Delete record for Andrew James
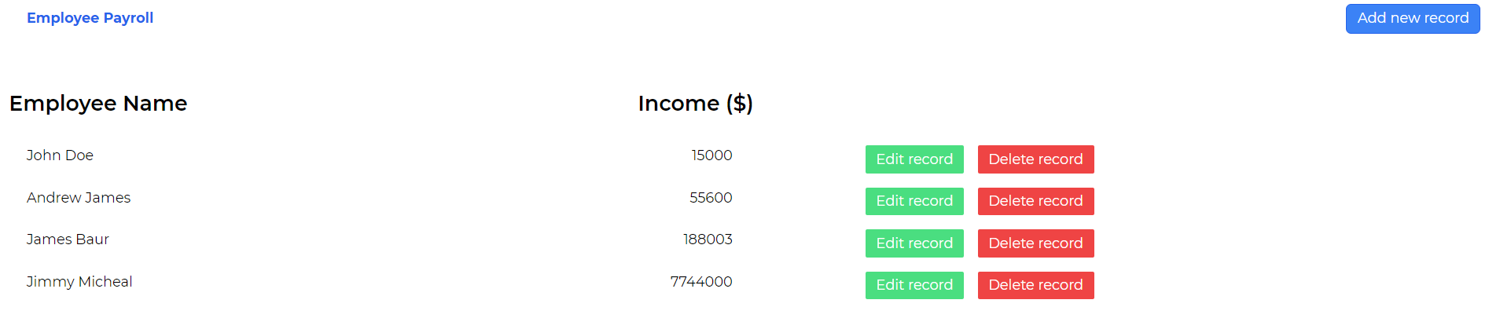Image resolution: width=1500 pixels, height=329 pixels. (1035, 201)
